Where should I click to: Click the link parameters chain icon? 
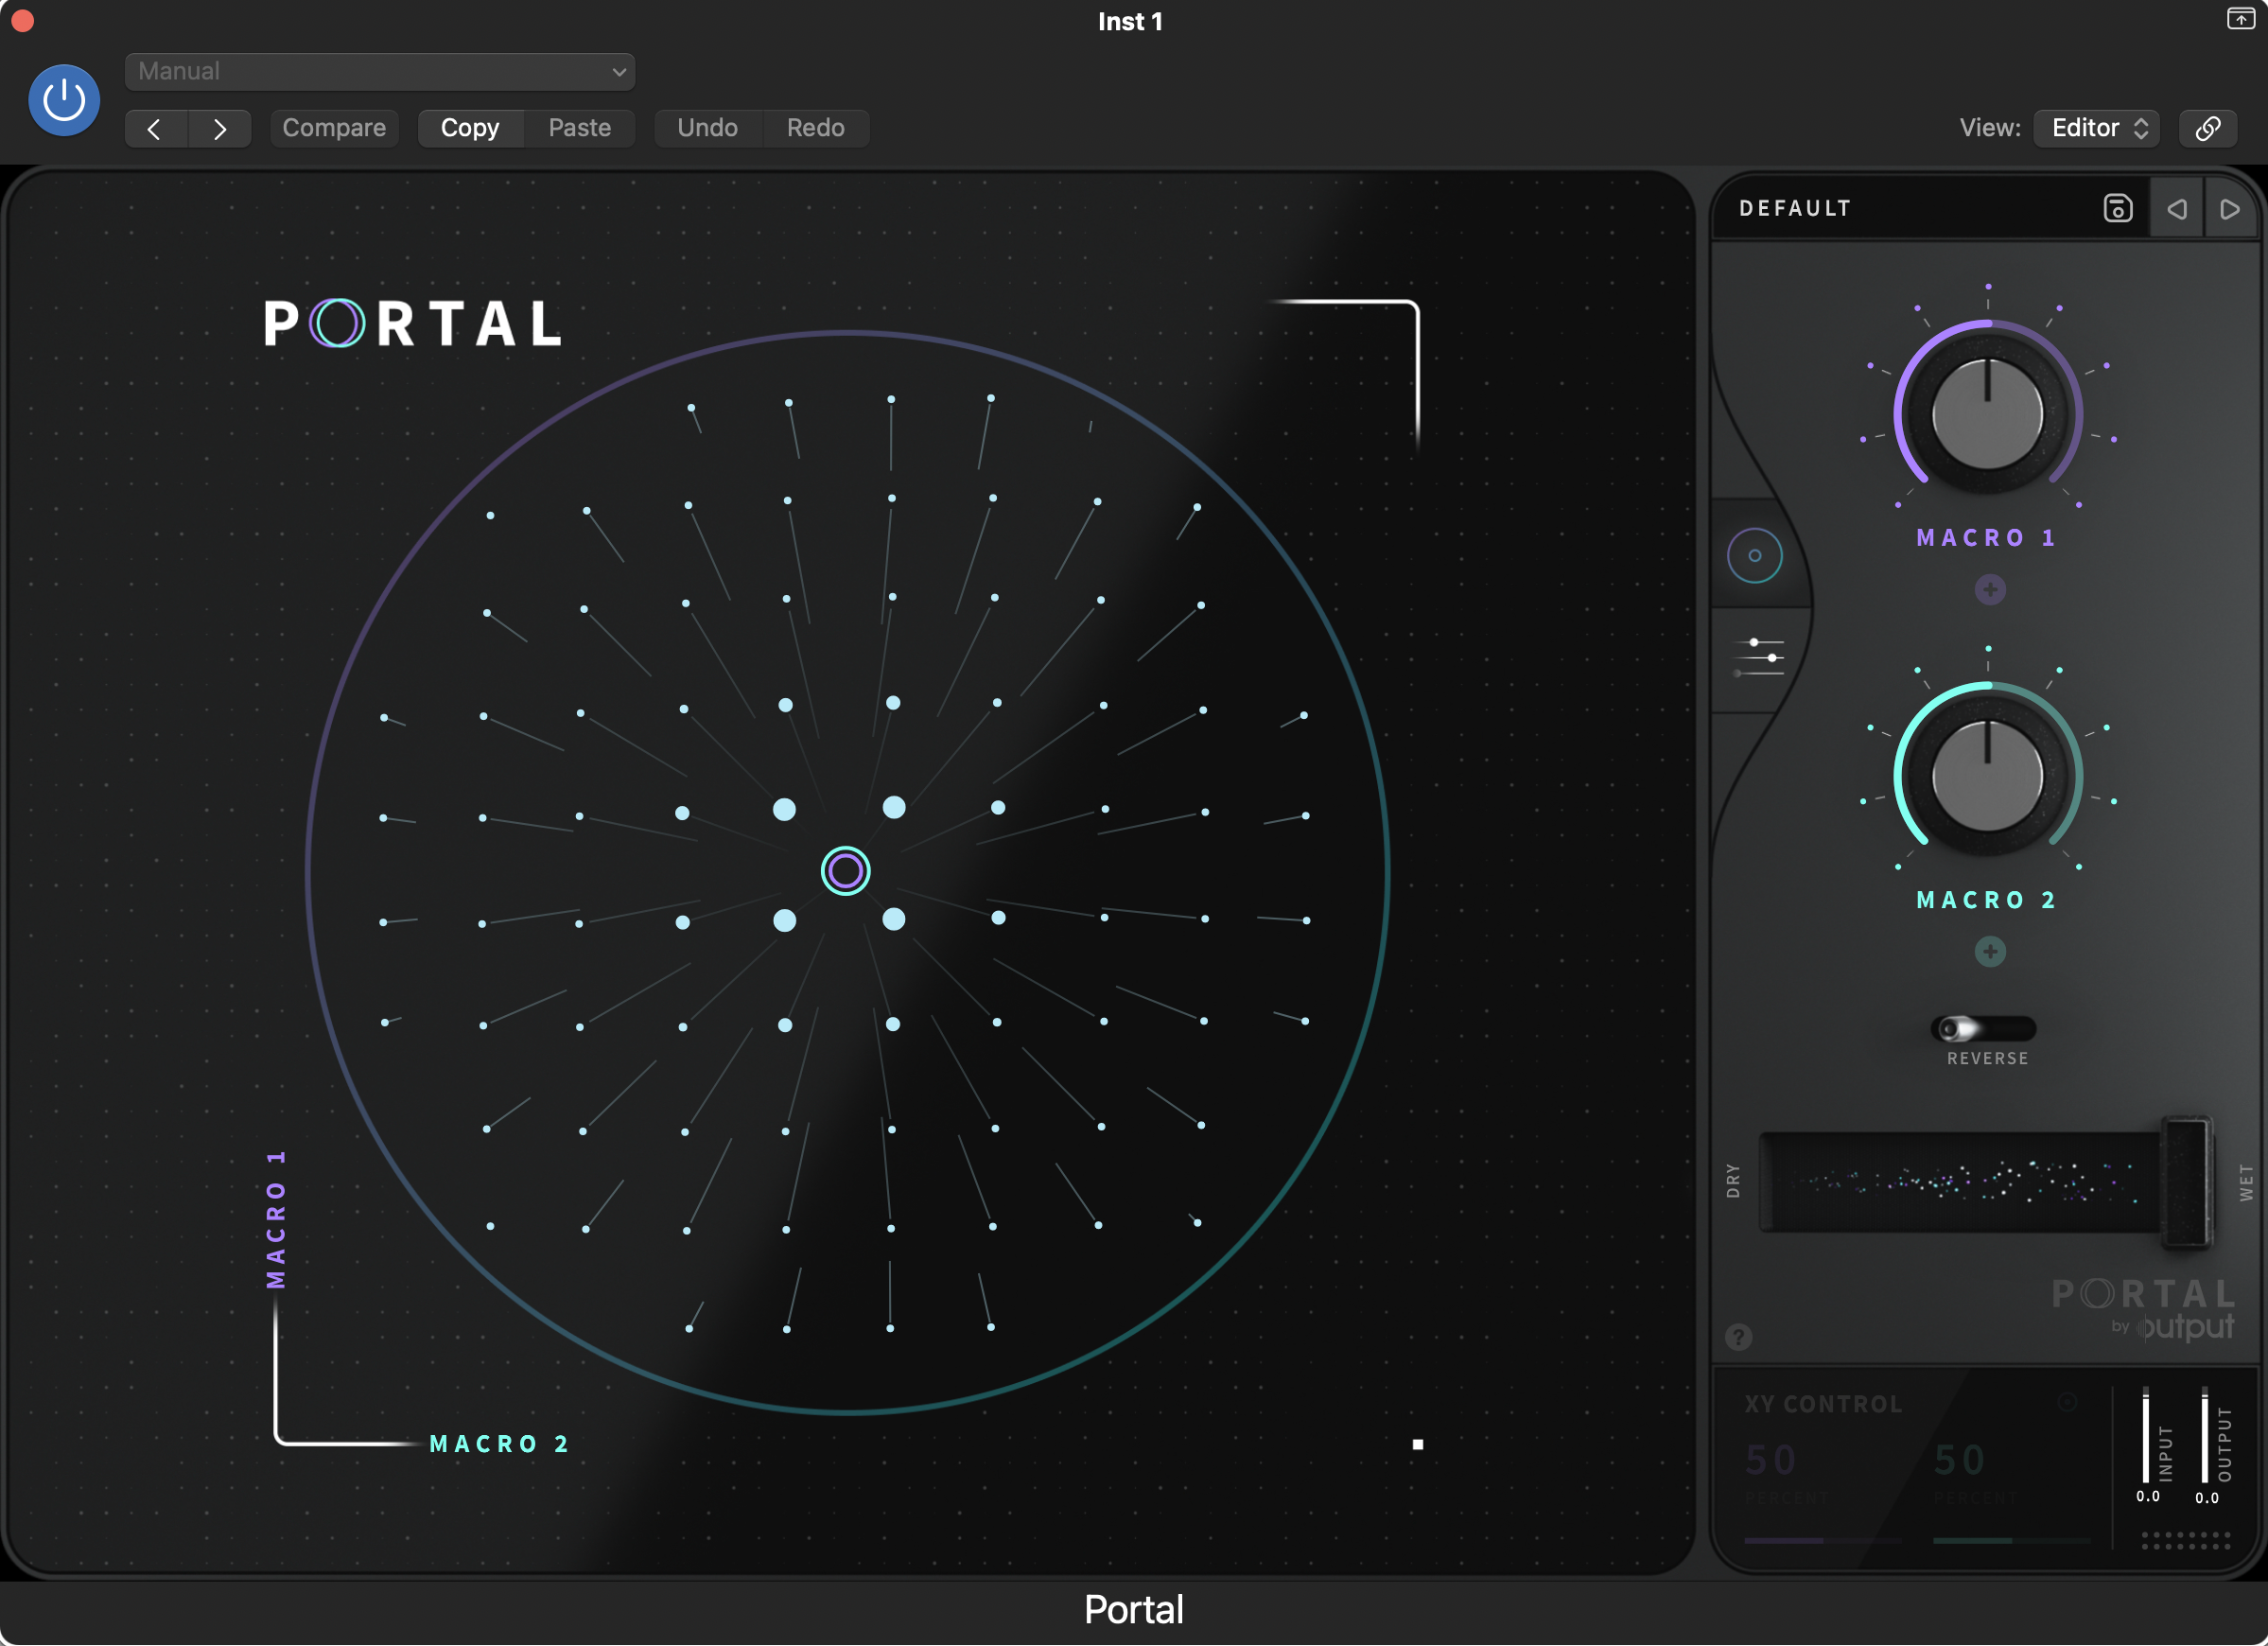click(2208, 128)
